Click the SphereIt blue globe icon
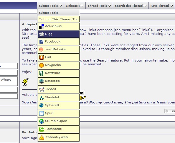 pyautogui.click(x=42, y=105)
